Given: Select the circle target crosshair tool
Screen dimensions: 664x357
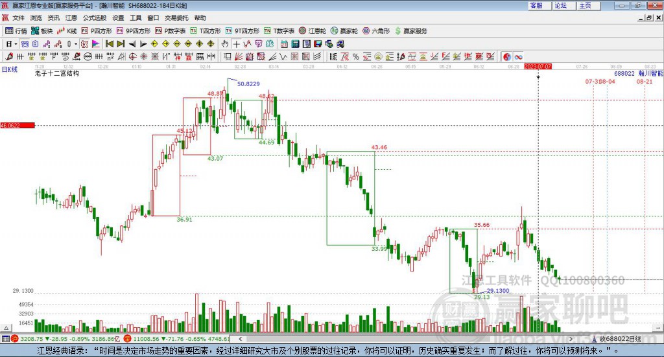Looking at the screenshot, I should coord(132,56).
